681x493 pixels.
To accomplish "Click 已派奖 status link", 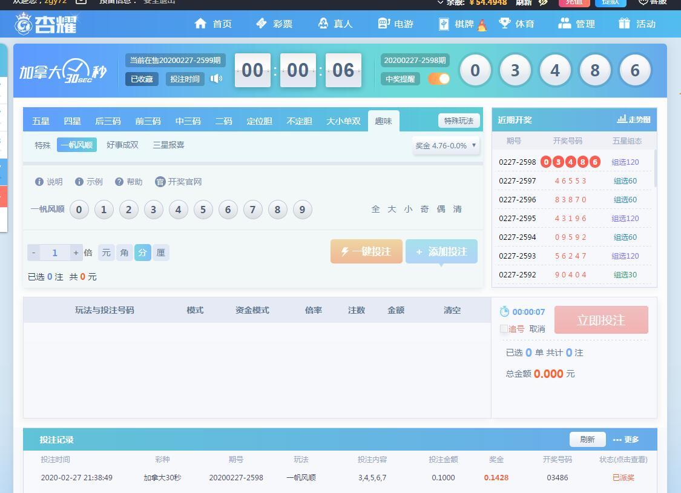I will (x=623, y=477).
